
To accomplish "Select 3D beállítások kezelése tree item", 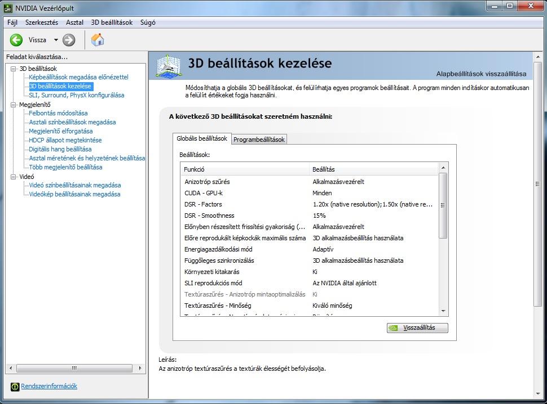I will [60, 86].
